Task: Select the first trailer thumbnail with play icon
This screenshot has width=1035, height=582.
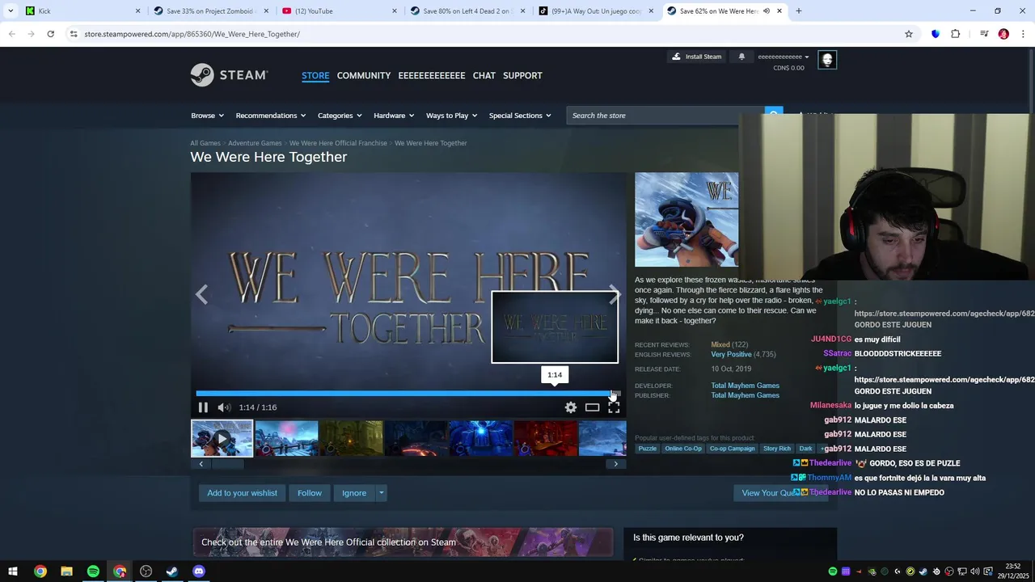Action: pyautogui.click(x=222, y=438)
